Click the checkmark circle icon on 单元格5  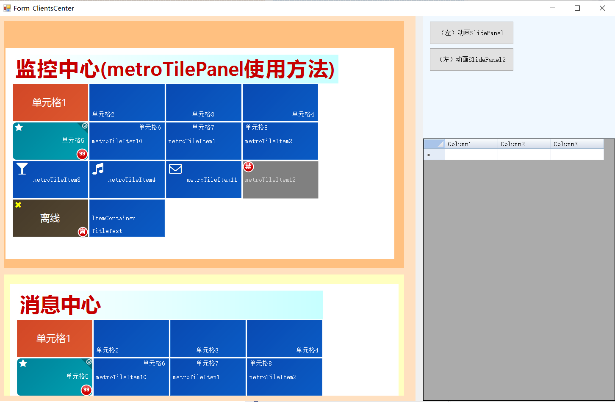pos(84,126)
